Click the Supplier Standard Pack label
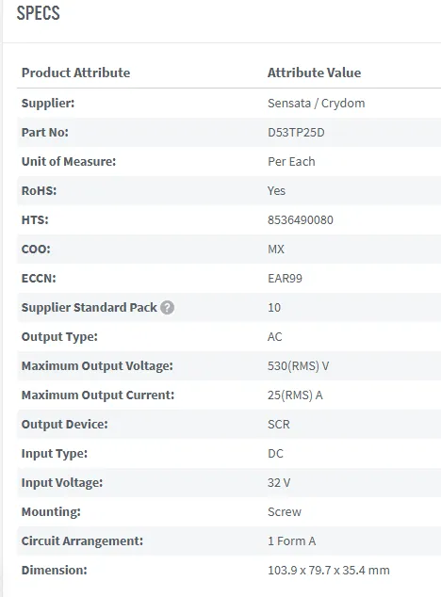This screenshot has height=597, width=441. [89, 307]
